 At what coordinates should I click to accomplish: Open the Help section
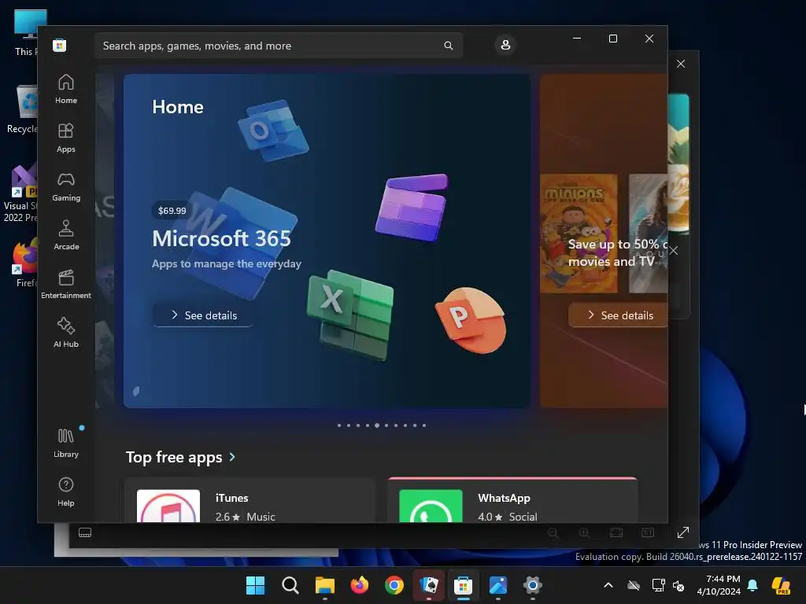pyautogui.click(x=66, y=492)
